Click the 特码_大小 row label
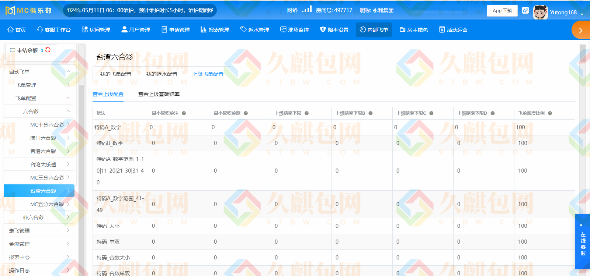This screenshot has width=590, height=276. pyautogui.click(x=108, y=226)
